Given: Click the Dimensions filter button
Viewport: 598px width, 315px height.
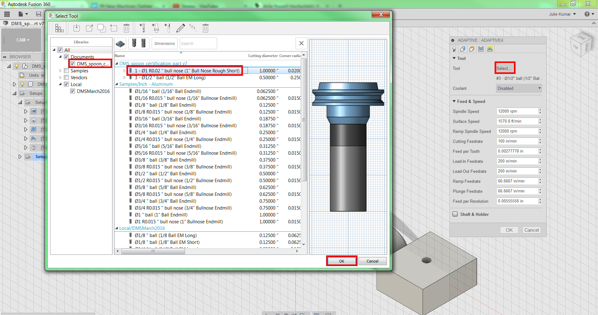Looking at the screenshot, I should click(164, 43).
